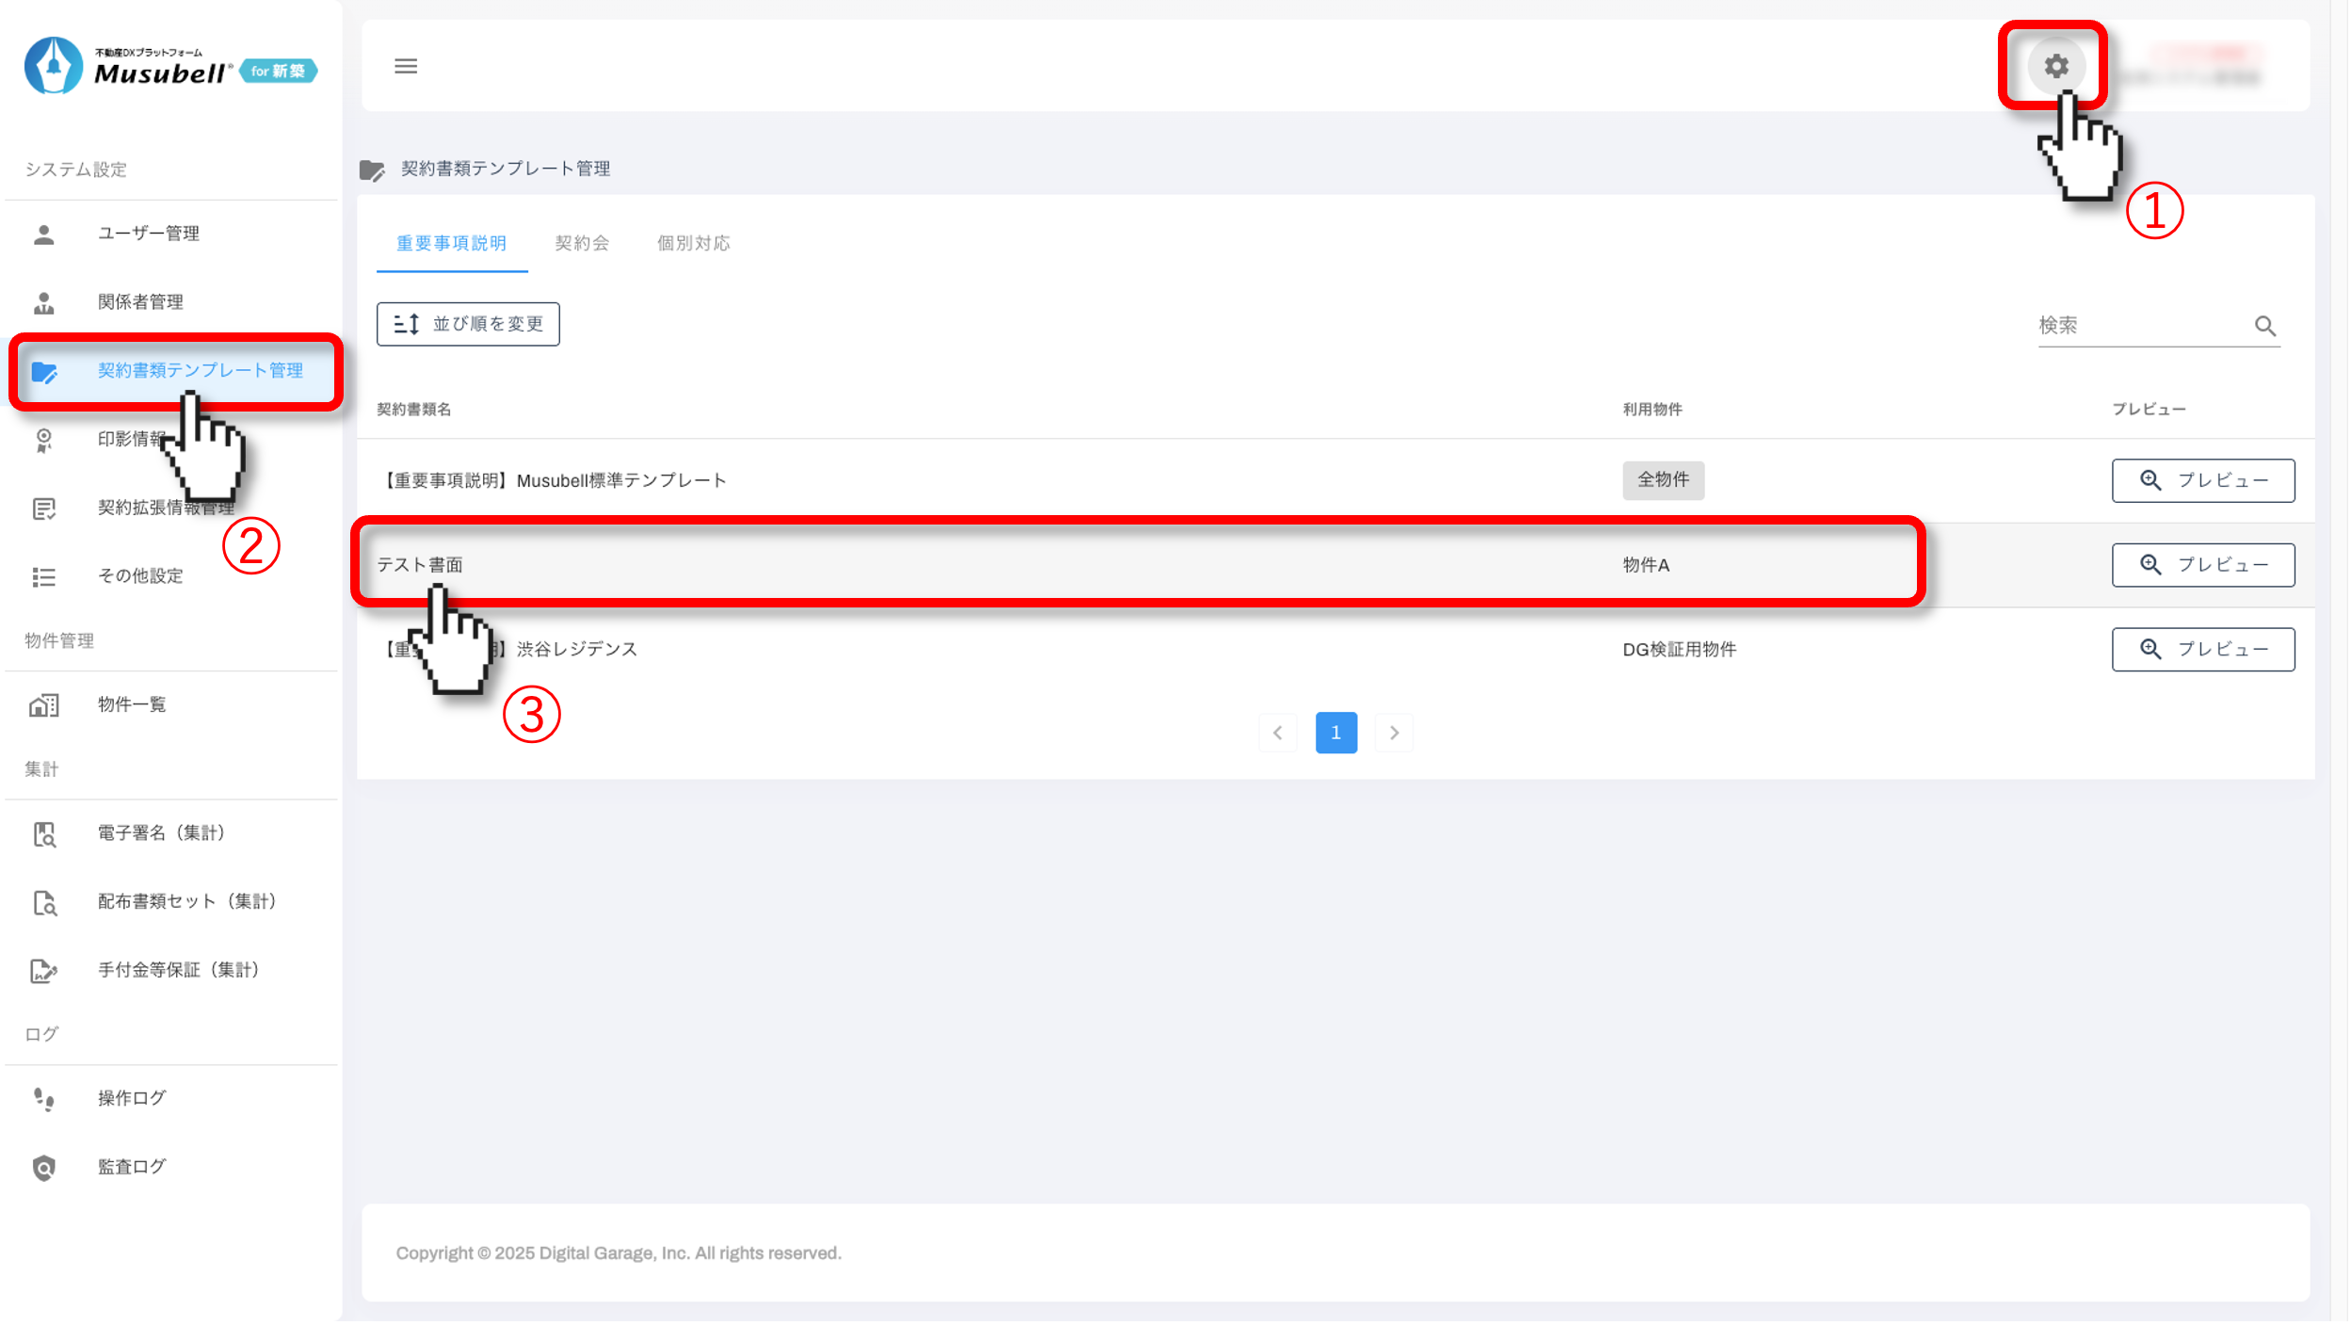
Task: Switch to the 契約会 tab
Action: coord(582,243)
